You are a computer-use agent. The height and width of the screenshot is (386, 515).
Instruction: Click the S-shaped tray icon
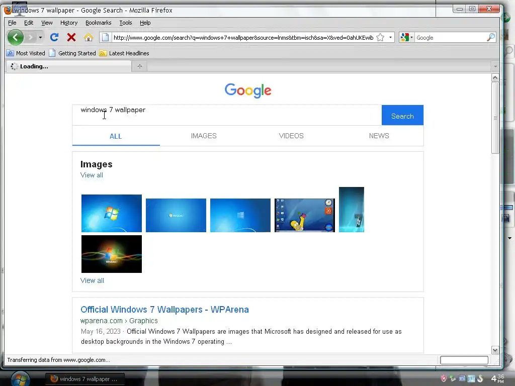pyautogui.click(x=480, y=378)
